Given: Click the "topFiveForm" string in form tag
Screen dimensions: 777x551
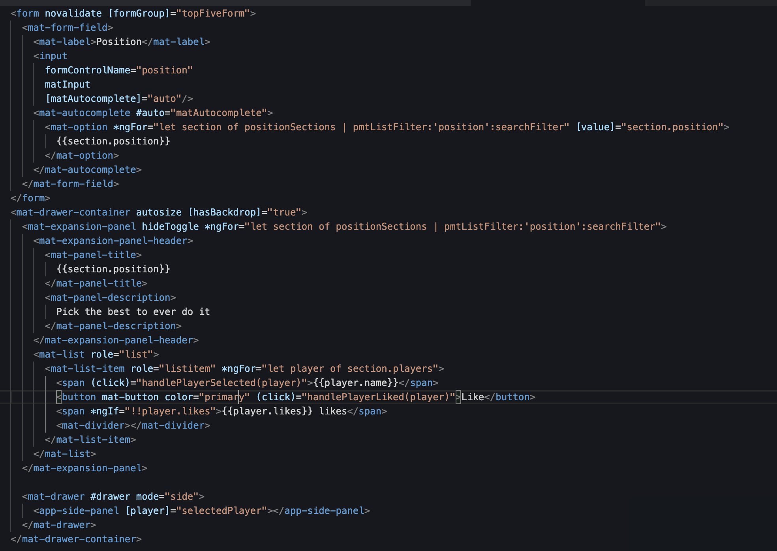Looking at the screenshot, I should [x=213, y=13].
